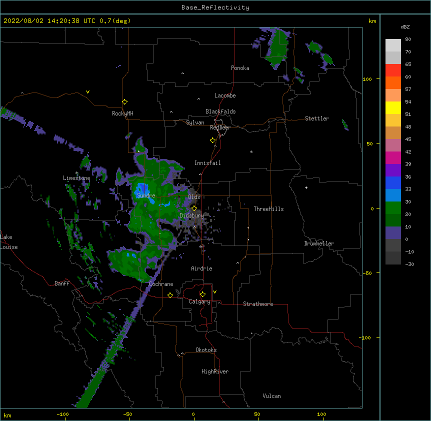
Task: Select the yellow diamond marker below Cochrane
Action: tap(170, 295)
